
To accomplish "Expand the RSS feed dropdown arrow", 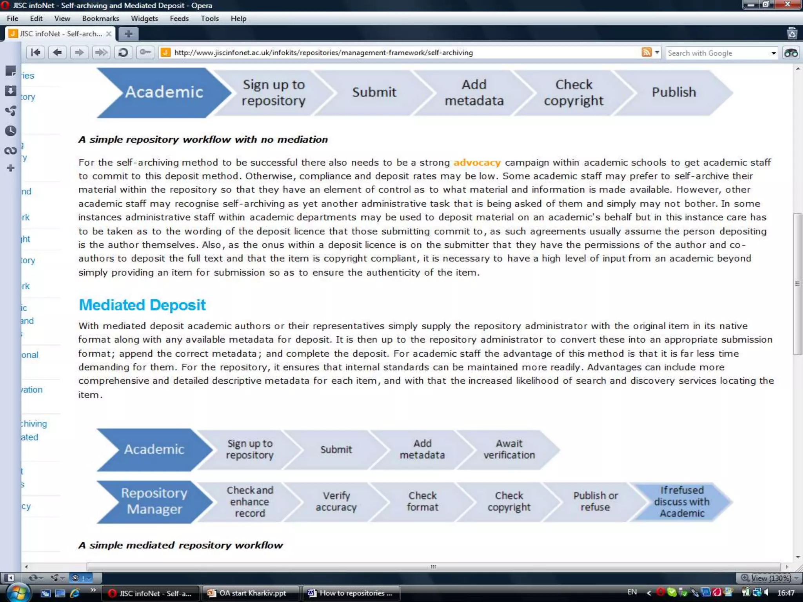I will [x=657, y=53].
